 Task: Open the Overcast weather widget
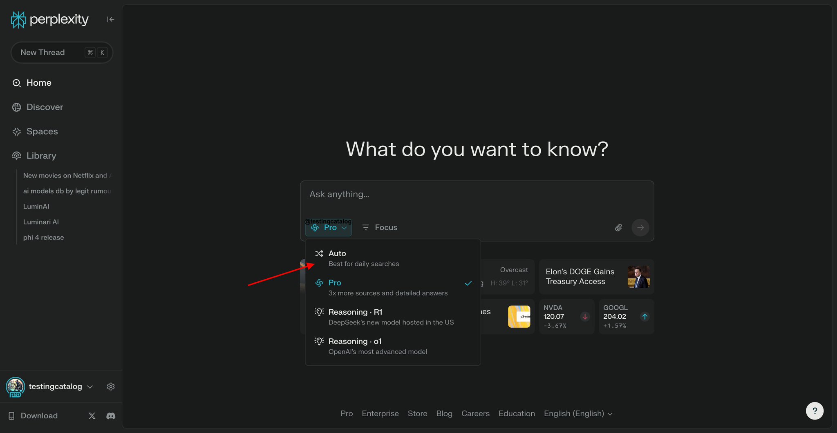(x=508, y=277)
